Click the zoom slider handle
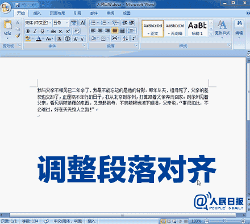 point(225,221)
